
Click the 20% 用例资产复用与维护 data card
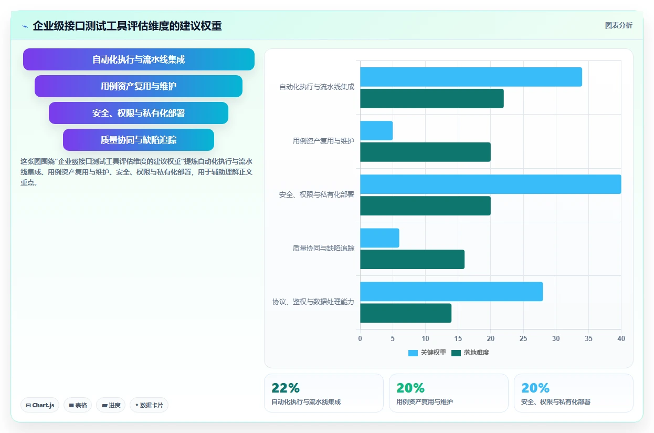pos(449,393)
